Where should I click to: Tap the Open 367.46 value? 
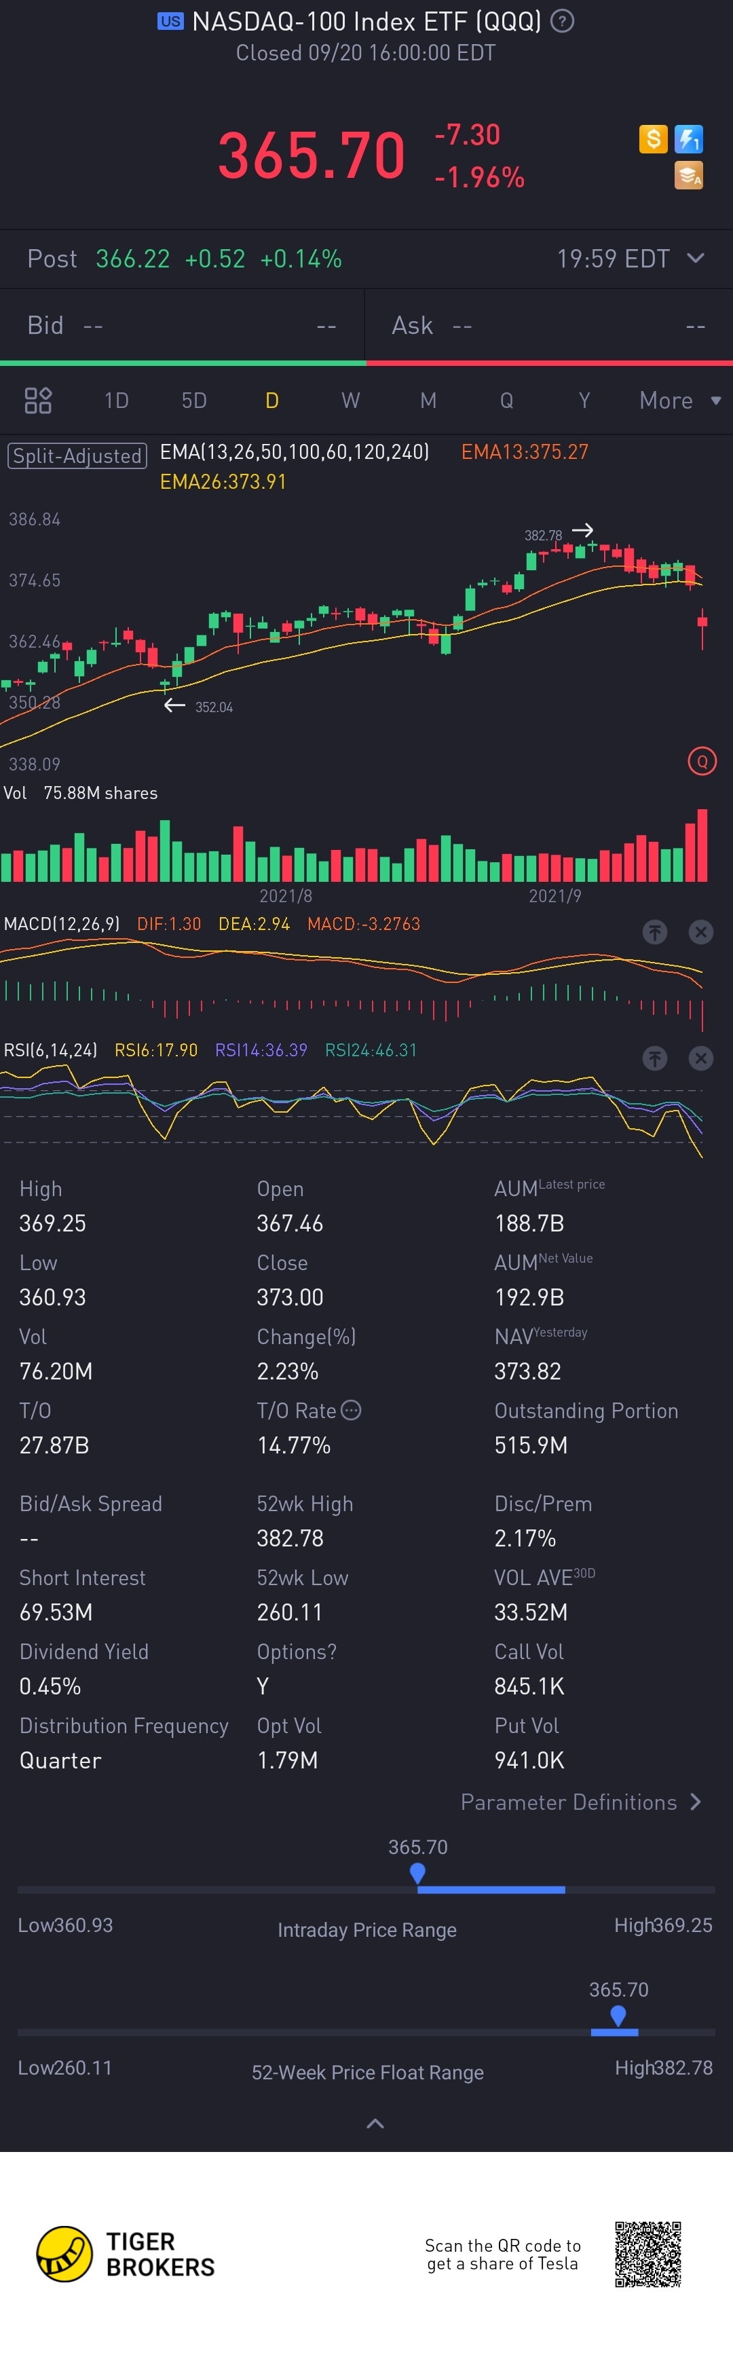[x=290, y=1223]
